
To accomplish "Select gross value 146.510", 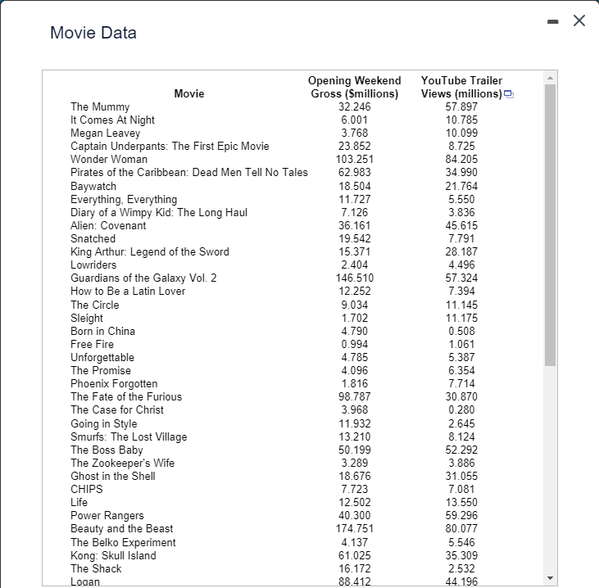I will click(x=355, y=278).
